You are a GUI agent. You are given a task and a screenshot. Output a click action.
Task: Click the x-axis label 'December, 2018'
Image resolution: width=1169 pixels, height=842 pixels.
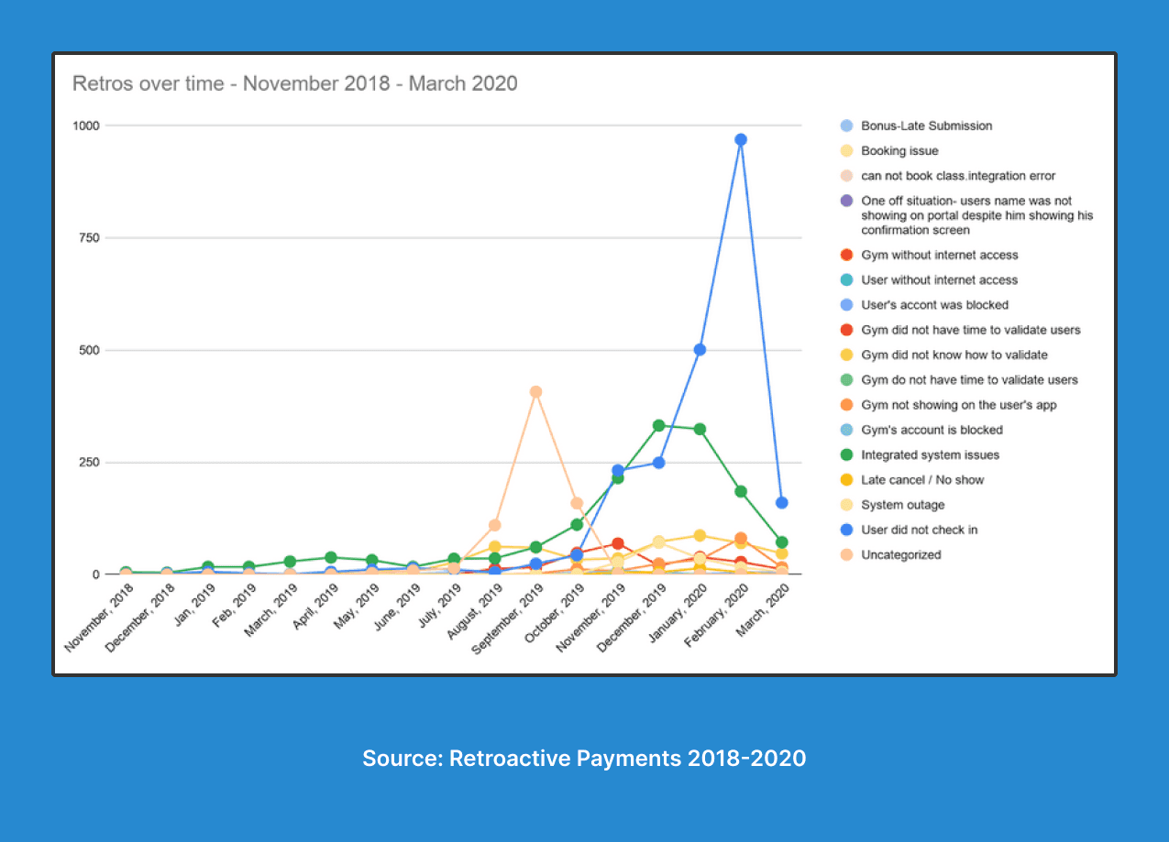[x=139, y=618]
